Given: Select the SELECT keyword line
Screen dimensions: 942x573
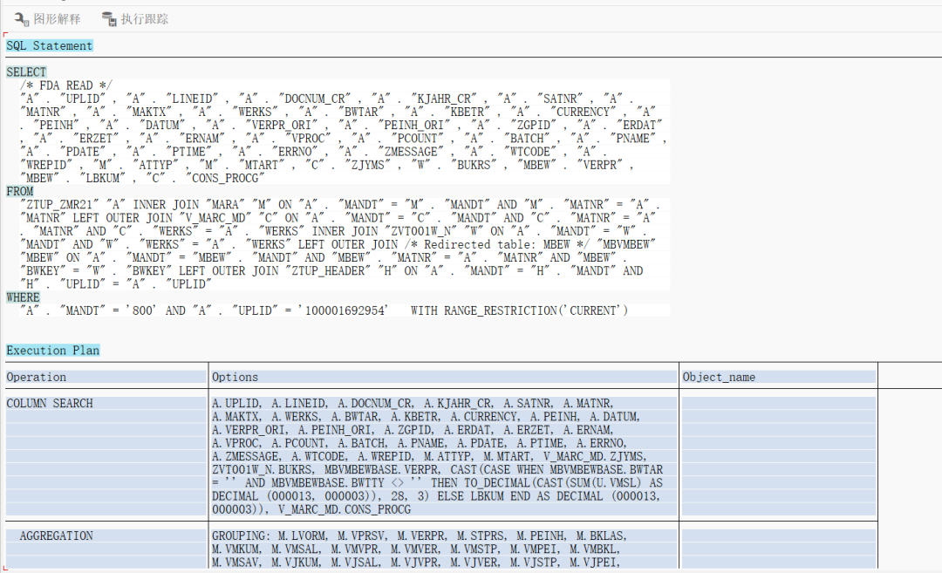Looking at the screenshot, I should (26, 72).
